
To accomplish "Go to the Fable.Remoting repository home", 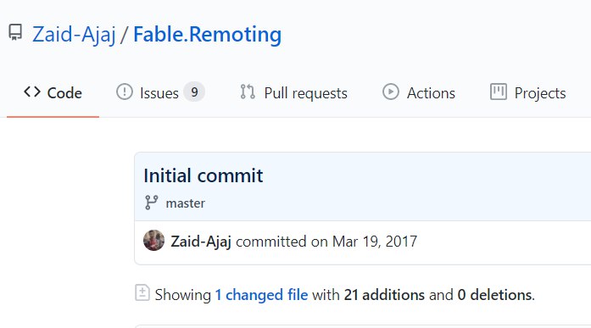I will click(207, 34).
